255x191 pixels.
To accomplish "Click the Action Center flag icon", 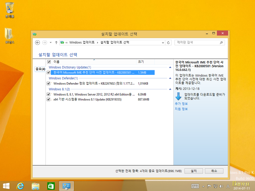I will pos(209,186).
